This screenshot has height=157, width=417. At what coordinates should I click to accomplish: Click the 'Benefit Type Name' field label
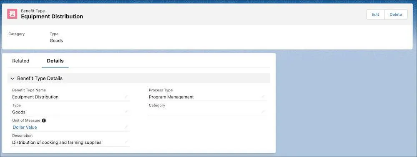(x=29, y=90)
